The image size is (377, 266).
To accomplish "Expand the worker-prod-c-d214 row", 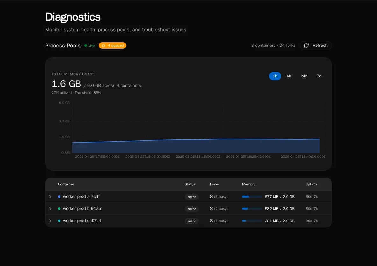I will tap(50, 220).
